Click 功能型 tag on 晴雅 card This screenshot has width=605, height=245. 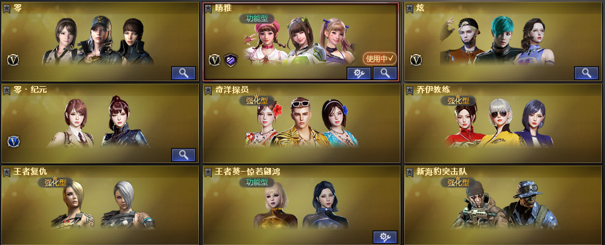click(257, 19)
